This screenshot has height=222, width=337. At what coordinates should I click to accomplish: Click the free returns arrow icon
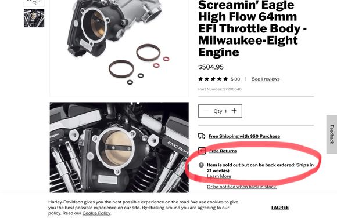click(202, 151)
